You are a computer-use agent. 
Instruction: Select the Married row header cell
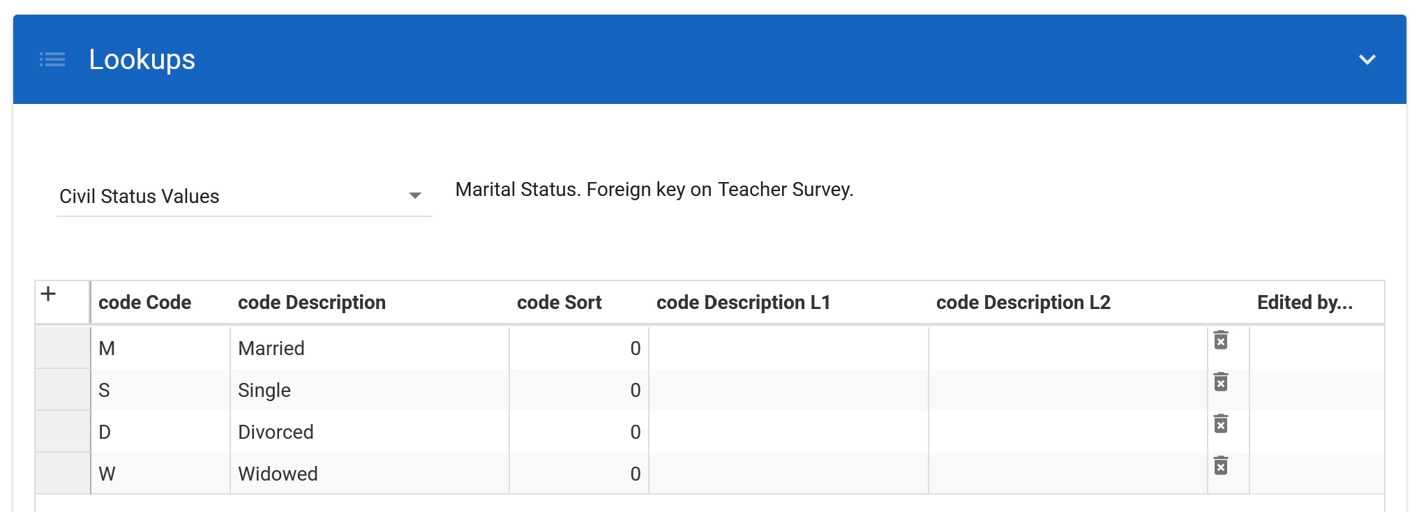(63, 348)
